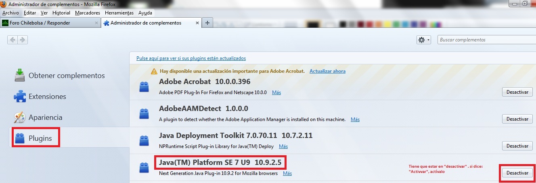Click the Java(TM) Platform SE 7 plugin icon
Screen dimensions: 536x183
(x=144, y=167)
